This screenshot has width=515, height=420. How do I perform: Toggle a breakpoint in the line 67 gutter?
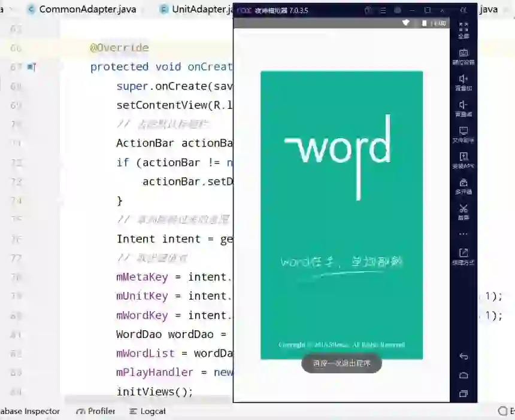[x=31, y=67]
